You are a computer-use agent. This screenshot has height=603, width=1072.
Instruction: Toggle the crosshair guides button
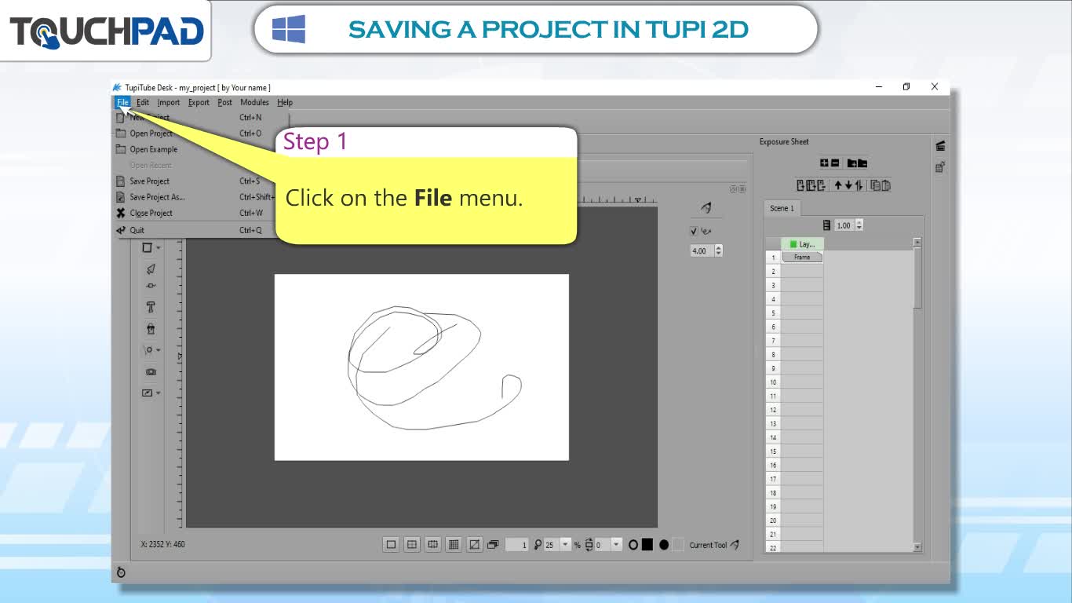412,544
